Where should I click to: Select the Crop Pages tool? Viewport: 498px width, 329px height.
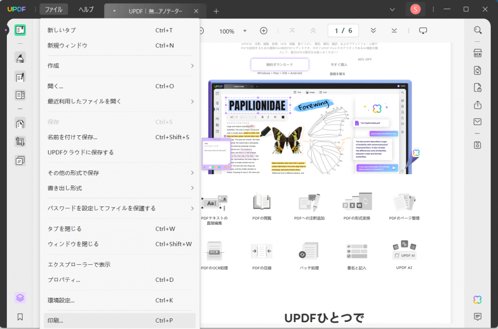pyautogui.click(x=20, y=142)
